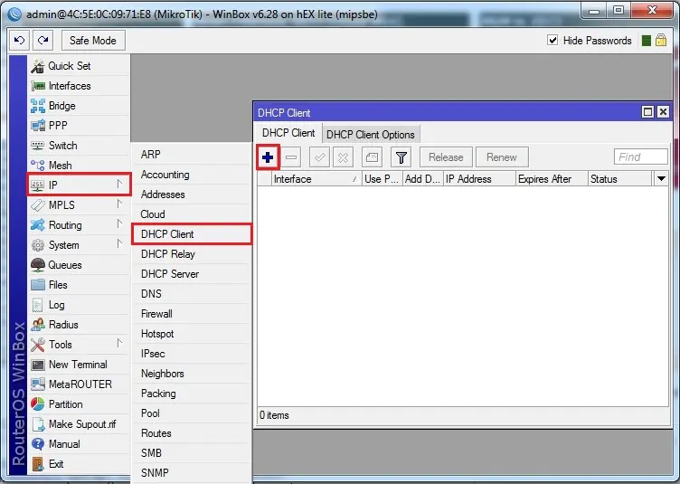The width and height of the screenshot is (680, 484).
Task: Open the Tools menu in sidebar
Action: tap(80, 345)
